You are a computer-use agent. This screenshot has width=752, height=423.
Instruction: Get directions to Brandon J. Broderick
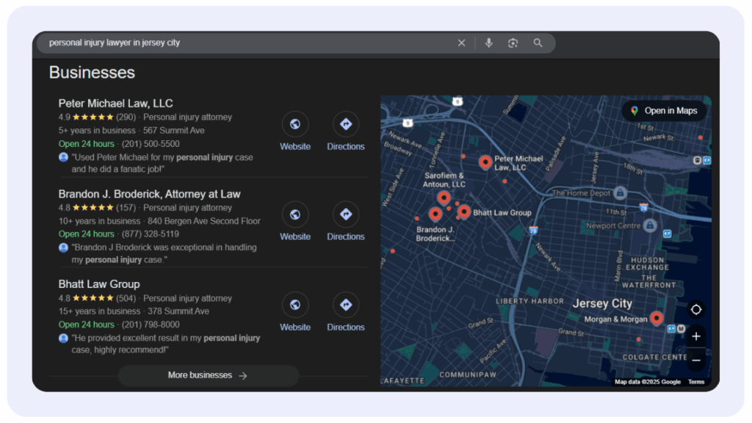[x=346, y=214]
